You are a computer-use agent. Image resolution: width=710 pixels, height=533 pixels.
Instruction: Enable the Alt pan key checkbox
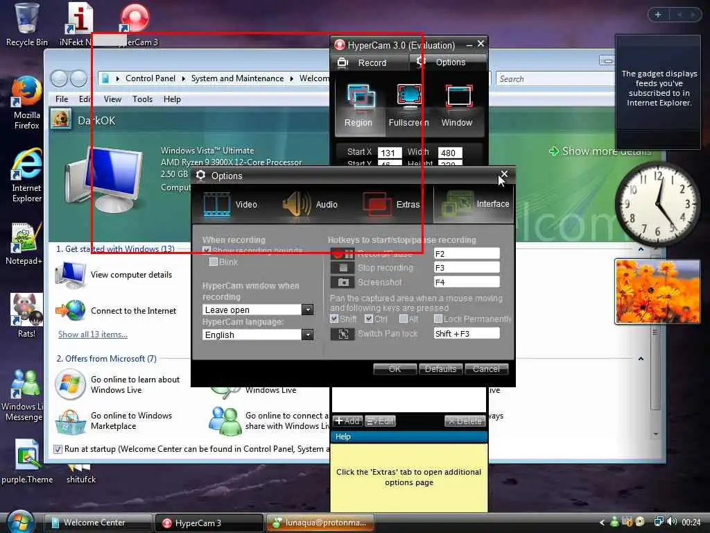tap(403, 319)
